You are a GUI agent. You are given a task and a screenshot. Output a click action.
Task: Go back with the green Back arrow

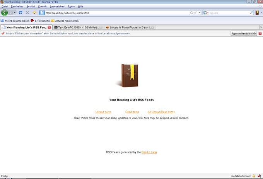click(5, 13)
